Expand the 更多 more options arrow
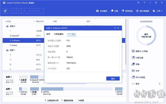Viewport: 166px width, 104px height. pos(159,84)
